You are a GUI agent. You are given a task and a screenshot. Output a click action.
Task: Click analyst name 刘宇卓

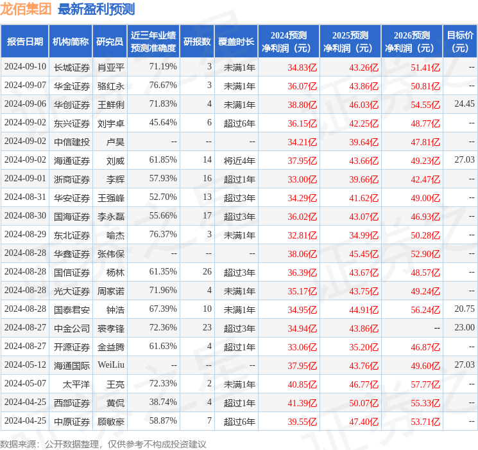pos(111,123)
